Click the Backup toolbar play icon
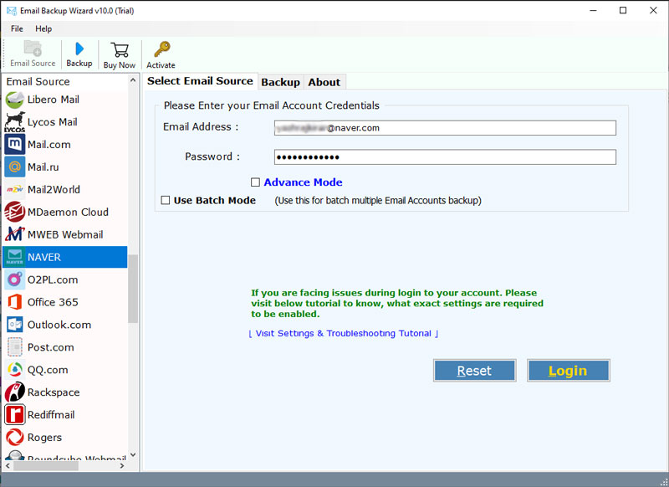Screen dimensions: 669x487 pyautogui.click(x=79, y=49)
